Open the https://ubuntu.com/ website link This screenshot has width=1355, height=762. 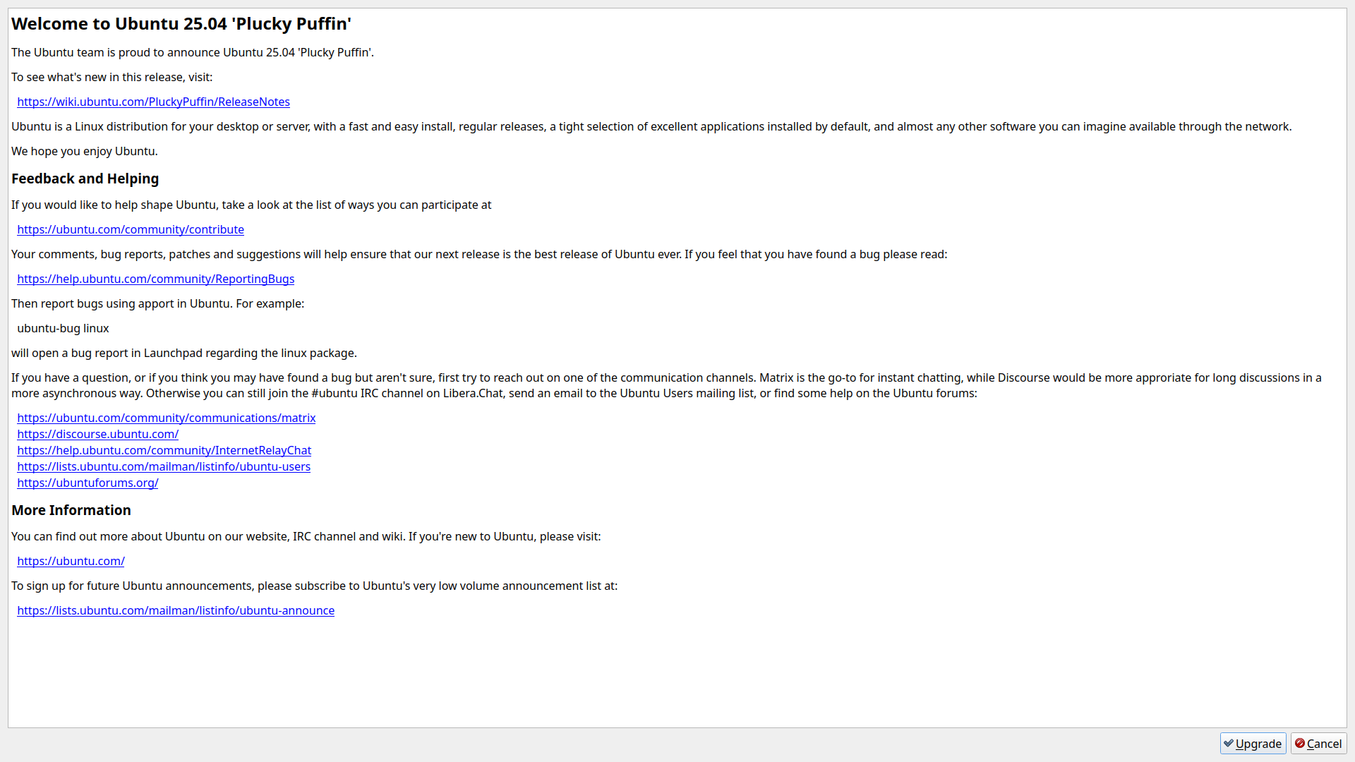pos(71,561)
